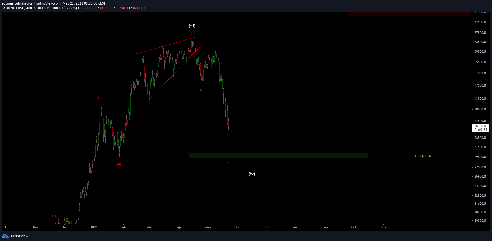The image size is (492, 241).
Task: Click the bar countdown timer 01:02:55
Action: click(480, 130)
